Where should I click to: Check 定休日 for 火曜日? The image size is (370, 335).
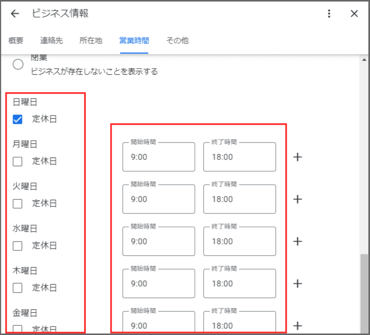click(x=18, y=204)
